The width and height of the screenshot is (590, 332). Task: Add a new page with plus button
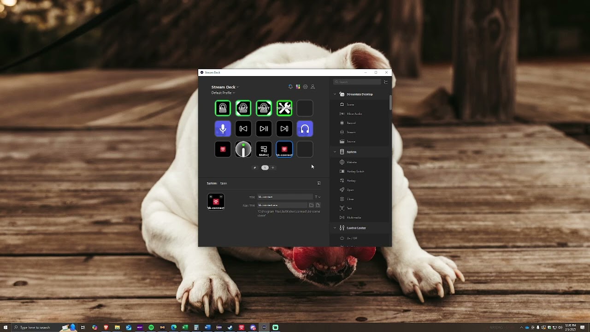(273, 167)
